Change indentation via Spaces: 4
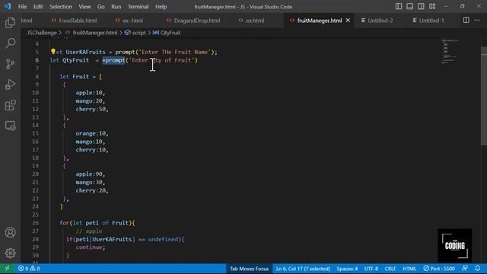Screen dimensions: 487x274 point(347,269)
